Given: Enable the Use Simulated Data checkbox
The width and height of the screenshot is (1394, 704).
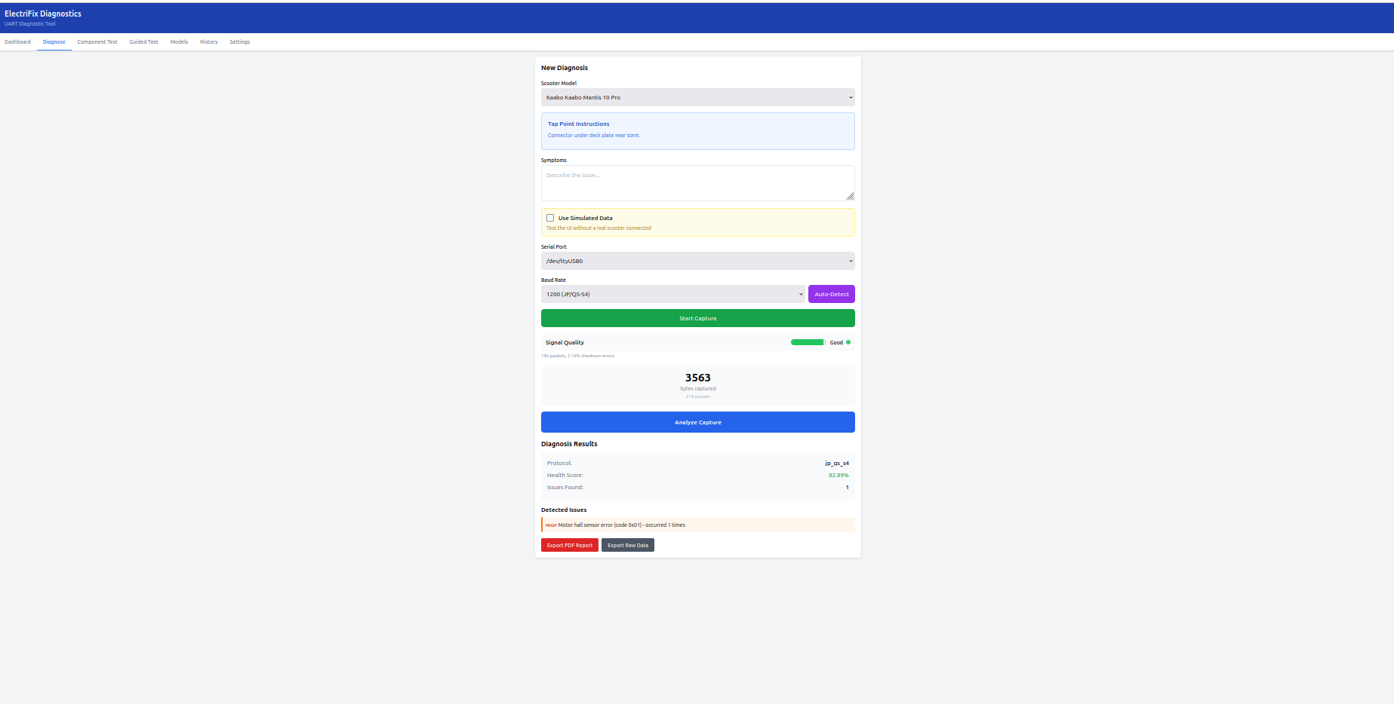Looking at the screenshot, I should coord(550,218).
